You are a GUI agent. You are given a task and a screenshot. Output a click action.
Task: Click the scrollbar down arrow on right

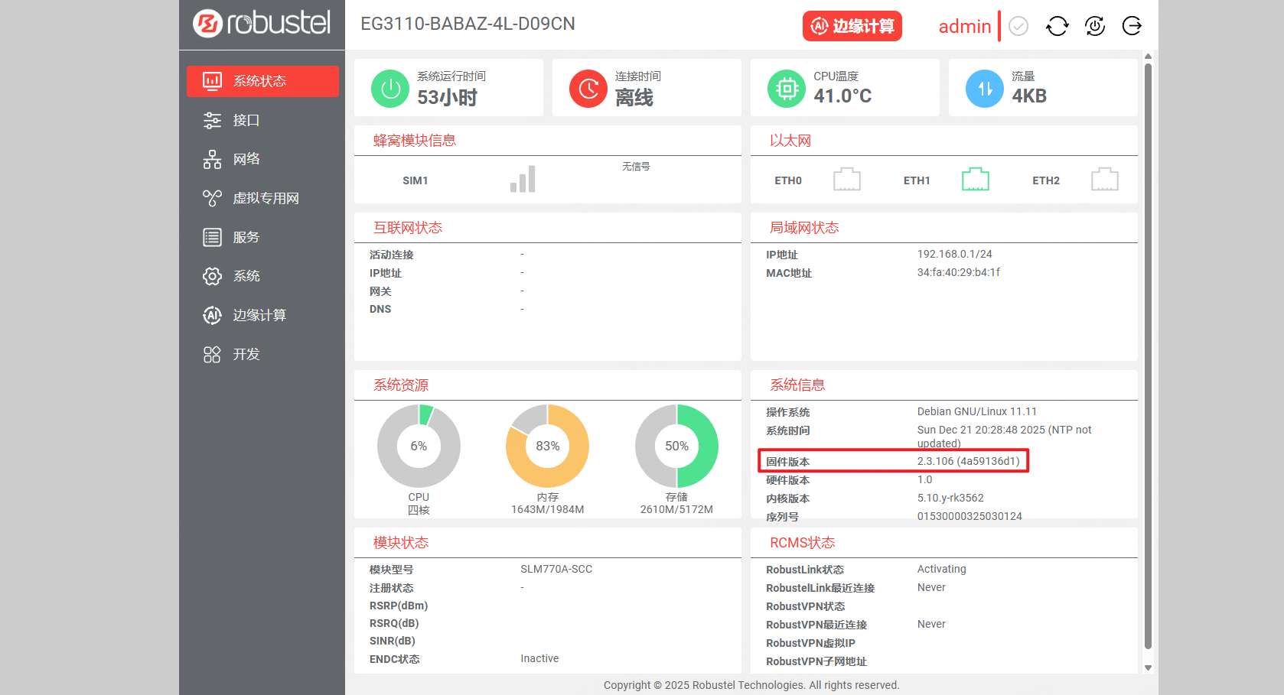point(1148,667)
